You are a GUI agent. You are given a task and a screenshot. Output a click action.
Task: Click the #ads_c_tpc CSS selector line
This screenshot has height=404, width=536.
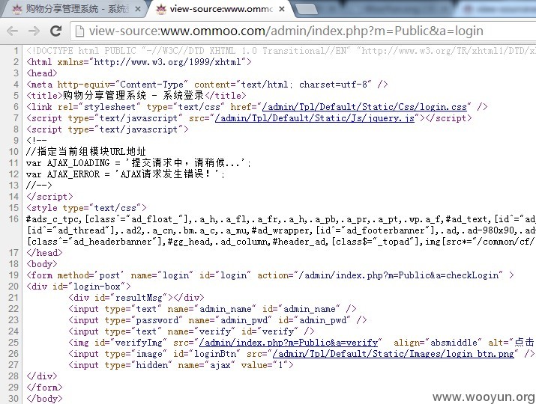280,219
